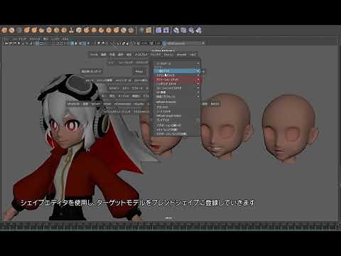Select the Grab sculpting tool icon
341x256 pixels.
tap(26, 31)
